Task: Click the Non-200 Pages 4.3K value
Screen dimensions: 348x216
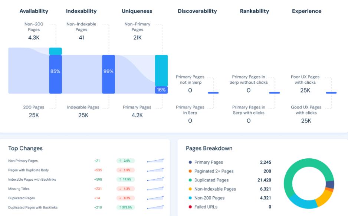Action: [x=33, y=38]
